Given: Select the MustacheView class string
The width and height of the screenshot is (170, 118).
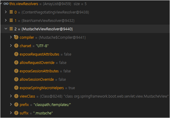Looking at the screenshot, I should [116, 96].
